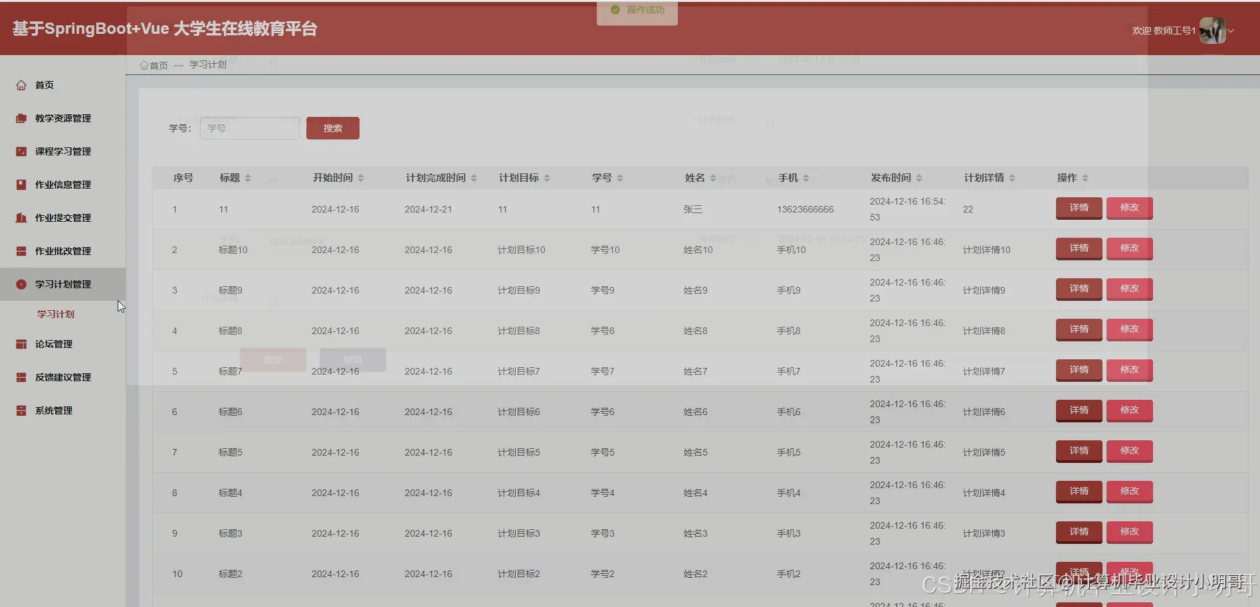Click the sort arrows beside 计划完成时间
This screenshot has width=1260, height=607.
(x=474, y=178)
